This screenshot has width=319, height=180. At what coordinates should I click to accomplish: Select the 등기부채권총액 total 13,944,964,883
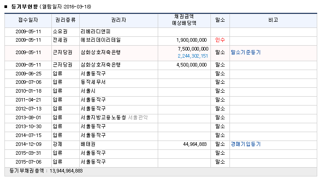click(66, 171)
